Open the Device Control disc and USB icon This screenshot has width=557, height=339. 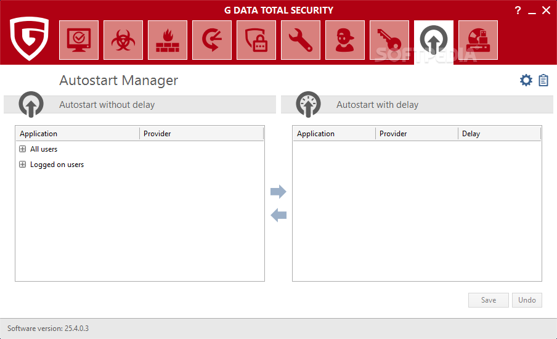point(478,40)
